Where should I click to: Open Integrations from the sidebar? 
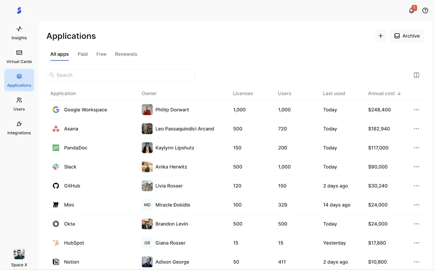click(19, 128)
